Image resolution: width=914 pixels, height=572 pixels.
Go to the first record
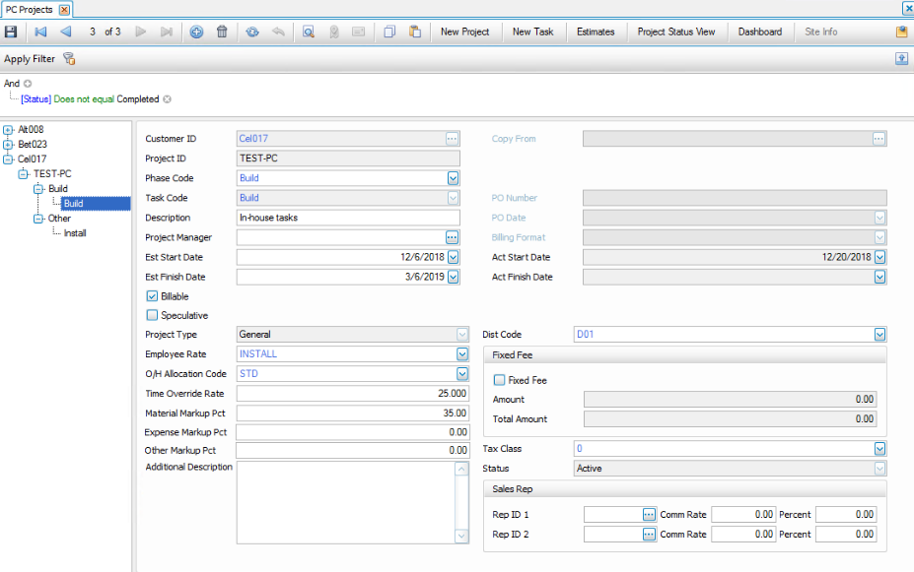pyautogui.click(x=40, y=32)
